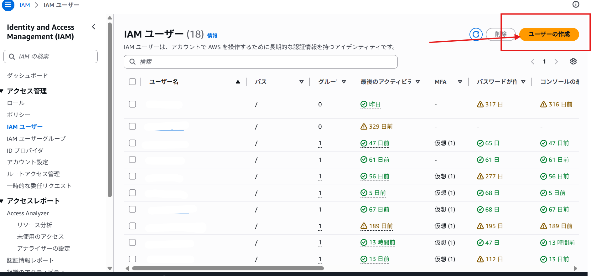The height and width of the screenshot is (276, 591).
Task: Click group count in 47 日前 row
Action: click(x=320, y=143)
